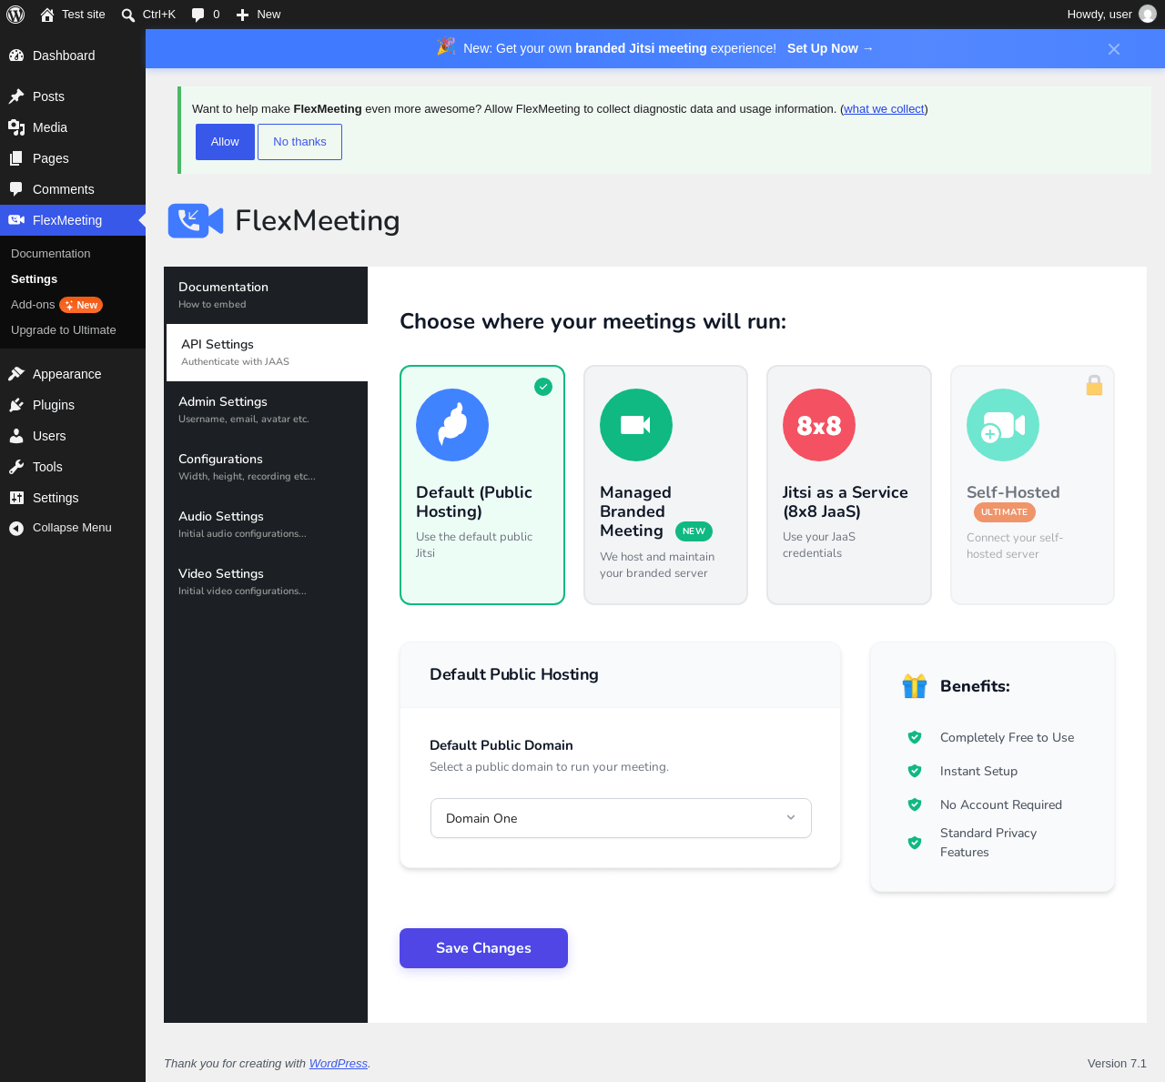Image resolution: width=1165 pixels, height=1082 pixels.
Task: Open the comments bubble icon in admin bar
Action: (198, 15)
